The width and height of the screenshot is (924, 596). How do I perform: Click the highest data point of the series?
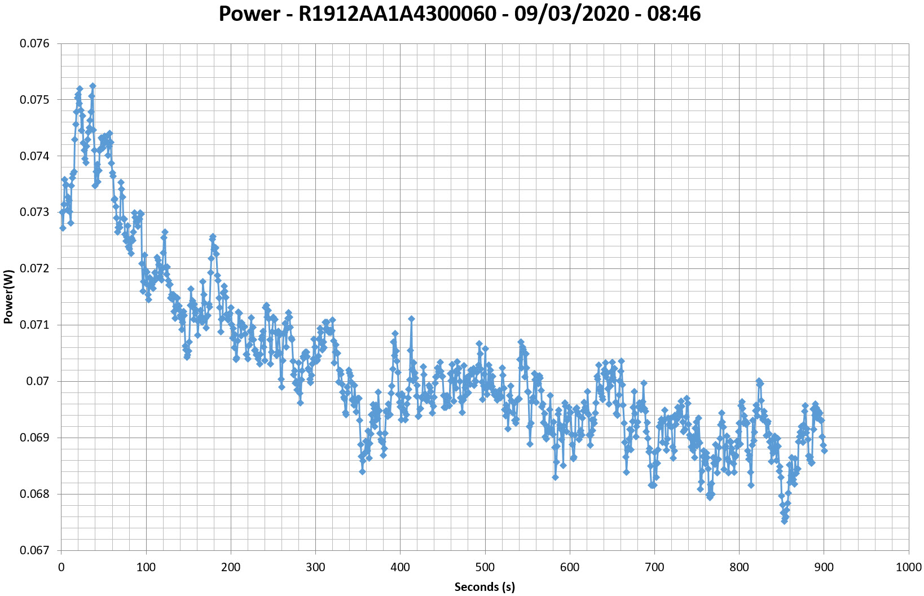tap(93, 86)
